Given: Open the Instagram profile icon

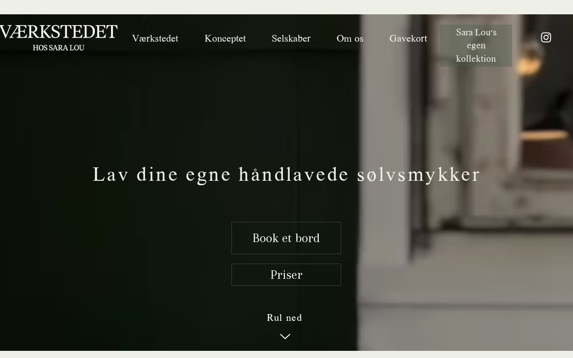Looking at the screenshot, I should click(x=546, y=37).
